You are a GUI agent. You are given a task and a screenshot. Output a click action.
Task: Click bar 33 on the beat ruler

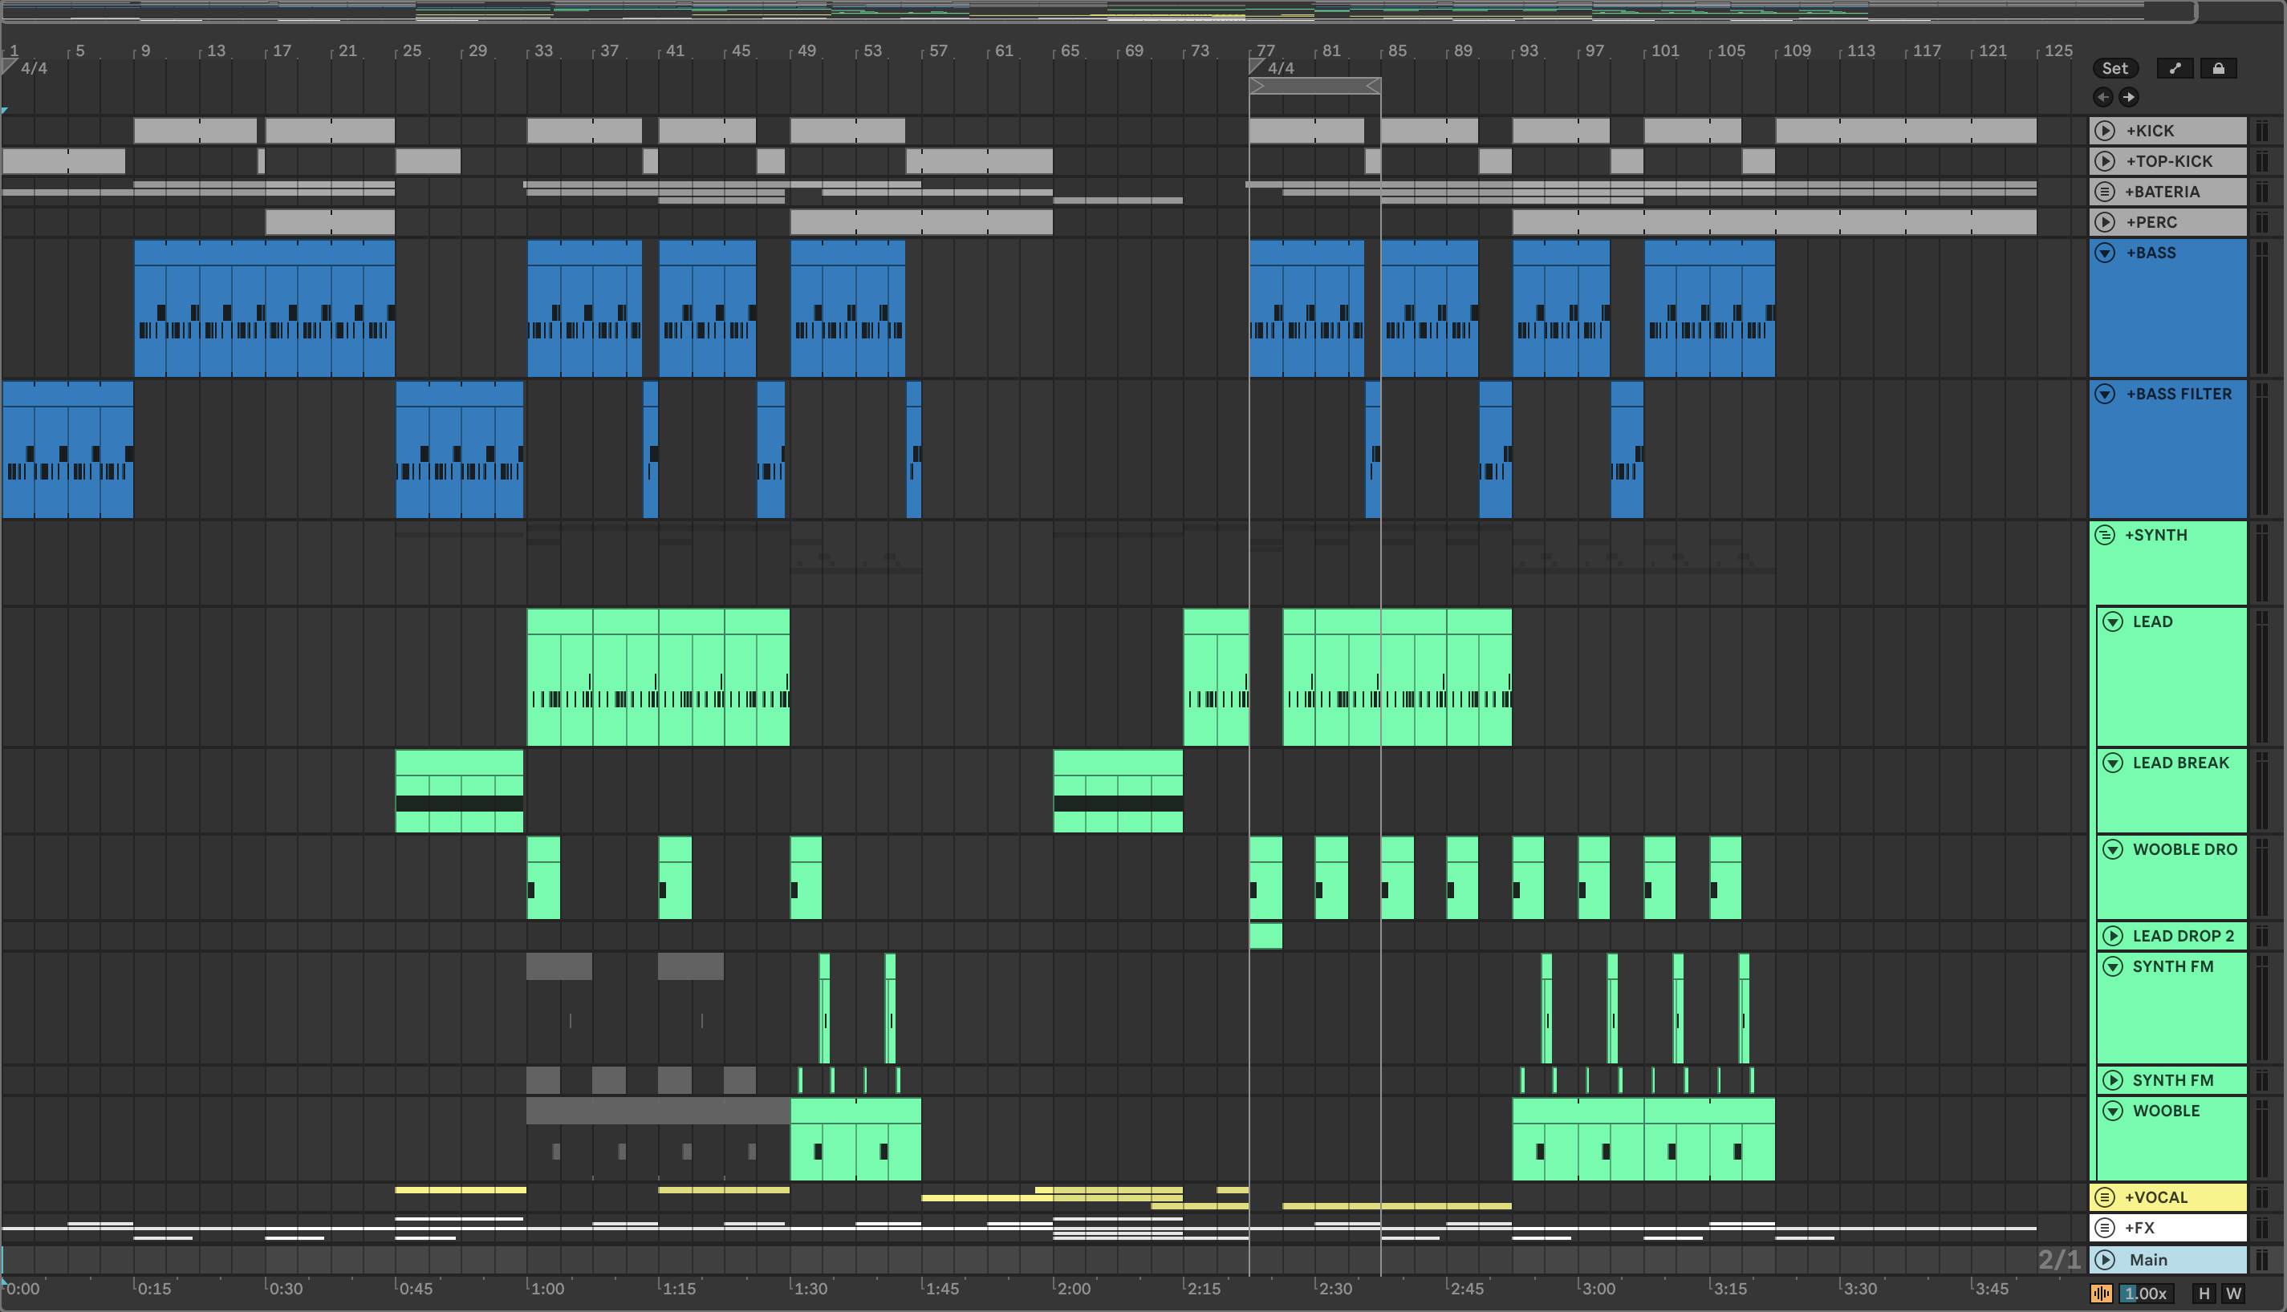pos(543,51)
